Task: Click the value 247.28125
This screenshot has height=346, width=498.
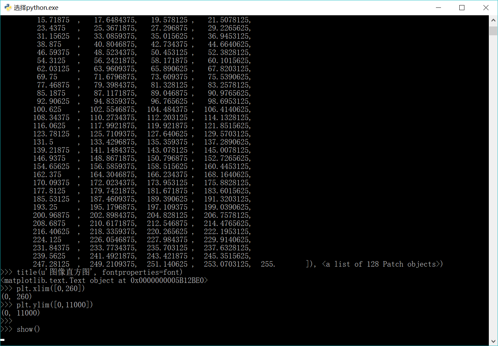Action: tap(51, 264)
